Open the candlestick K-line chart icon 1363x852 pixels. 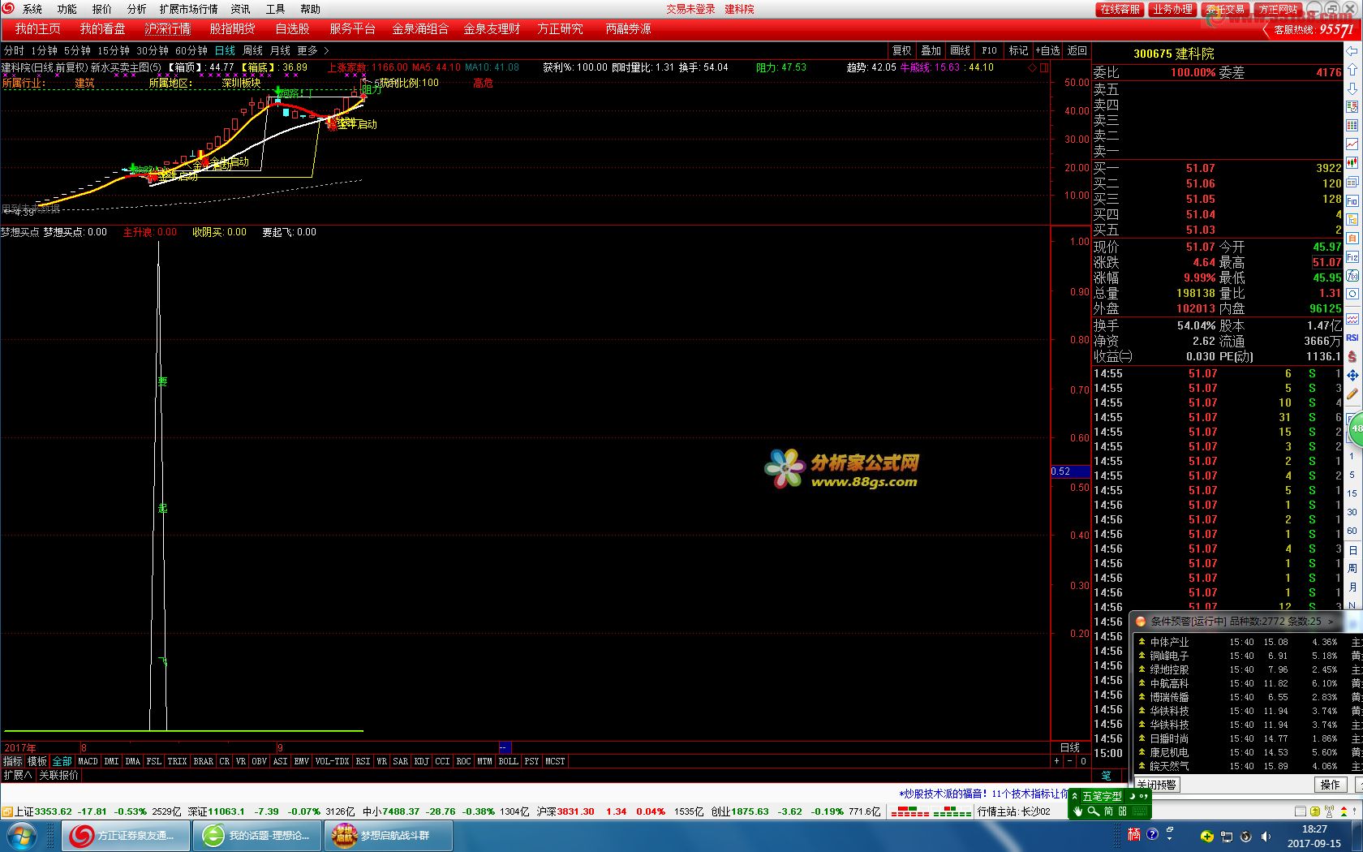click(1352, 163)
